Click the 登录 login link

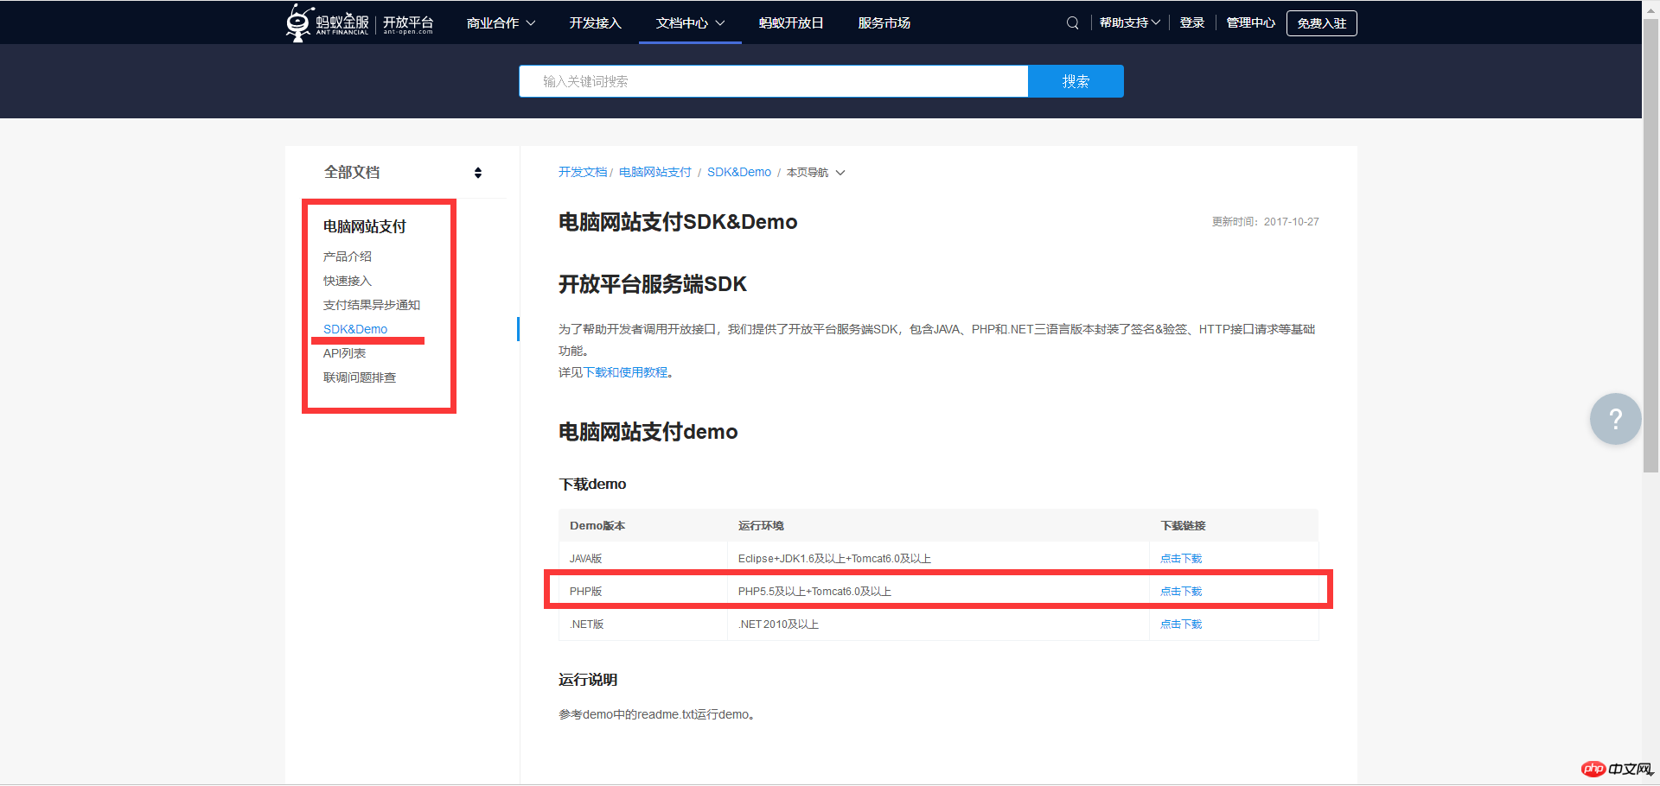coord(1192,23)
